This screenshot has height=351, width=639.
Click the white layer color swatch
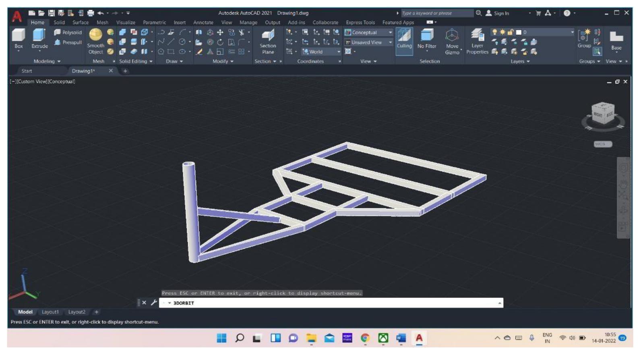pos(519,32)
